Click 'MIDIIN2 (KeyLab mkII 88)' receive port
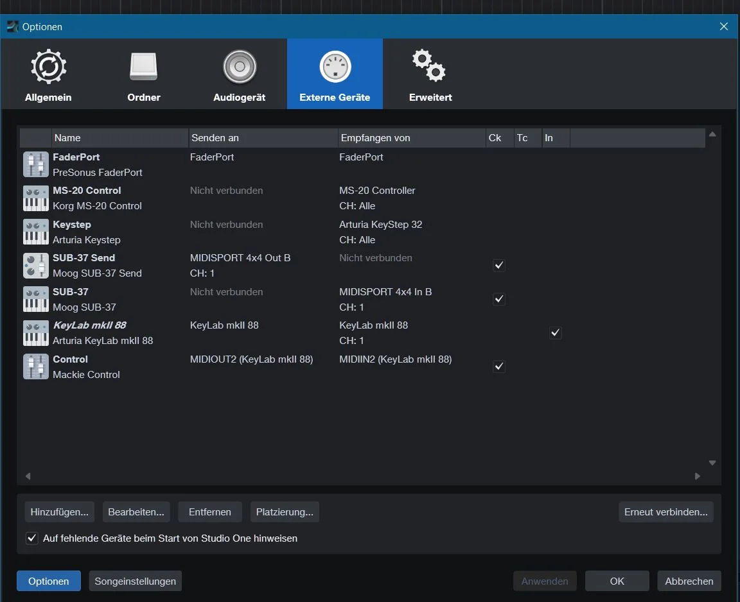Screen dimensions: 740x602 click(396, 359)
